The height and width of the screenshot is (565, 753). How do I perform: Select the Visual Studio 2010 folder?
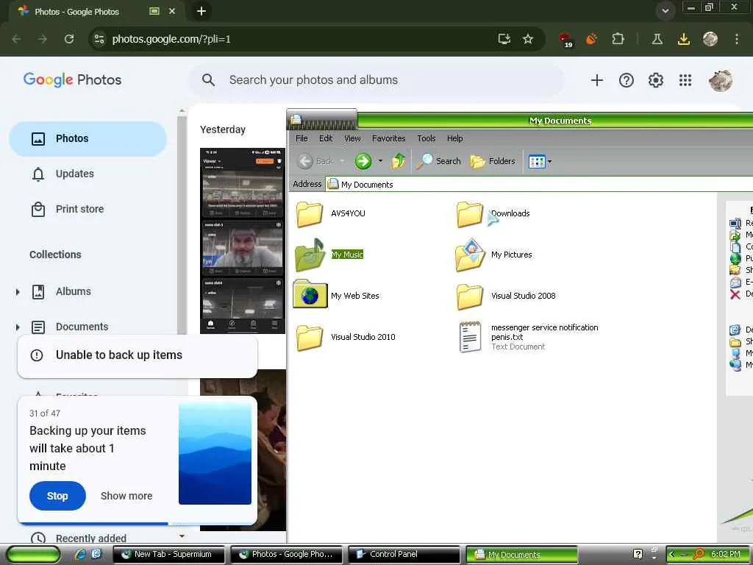pos(346,337)
